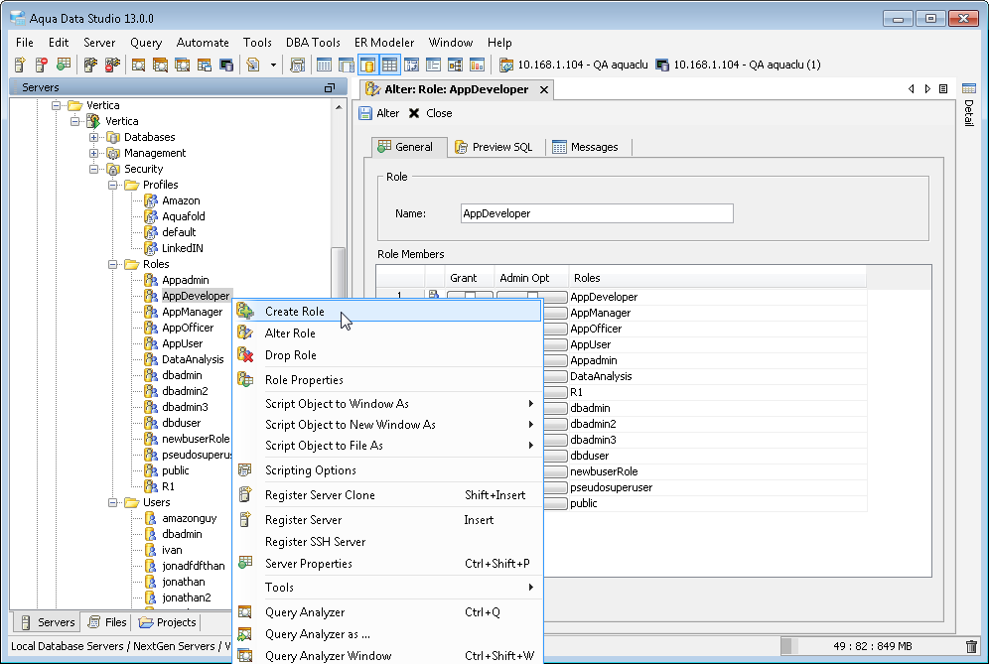Collapse the Roles folder
Viewport: 989px width, 664px height.
pyautogui.click(x=112, y=264)
